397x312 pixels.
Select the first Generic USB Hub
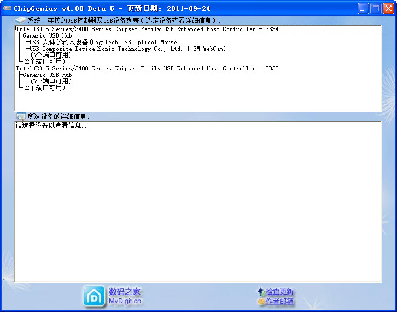[x=47, y=36]
